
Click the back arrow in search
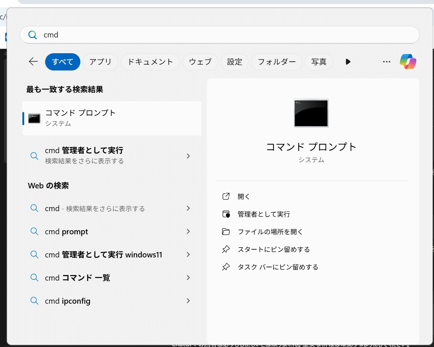coord(33,62)
